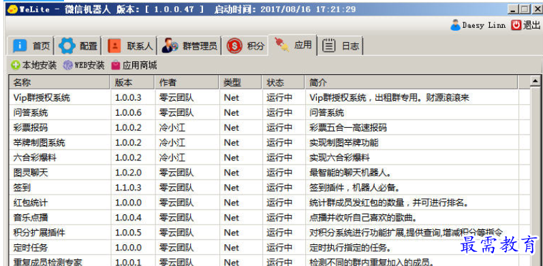Click the Daesy Linn user avatar icon
The image size is (543, 266).
pyautogui.click(x=455, y=25)
